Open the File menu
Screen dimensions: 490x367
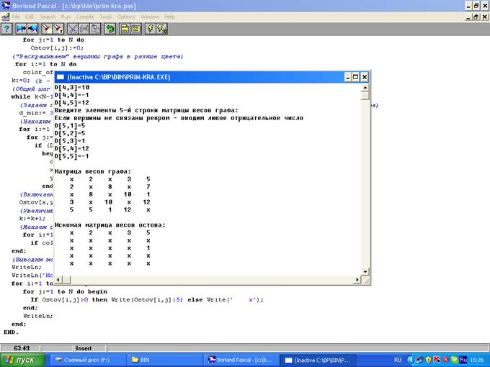[x=16, y=17]
